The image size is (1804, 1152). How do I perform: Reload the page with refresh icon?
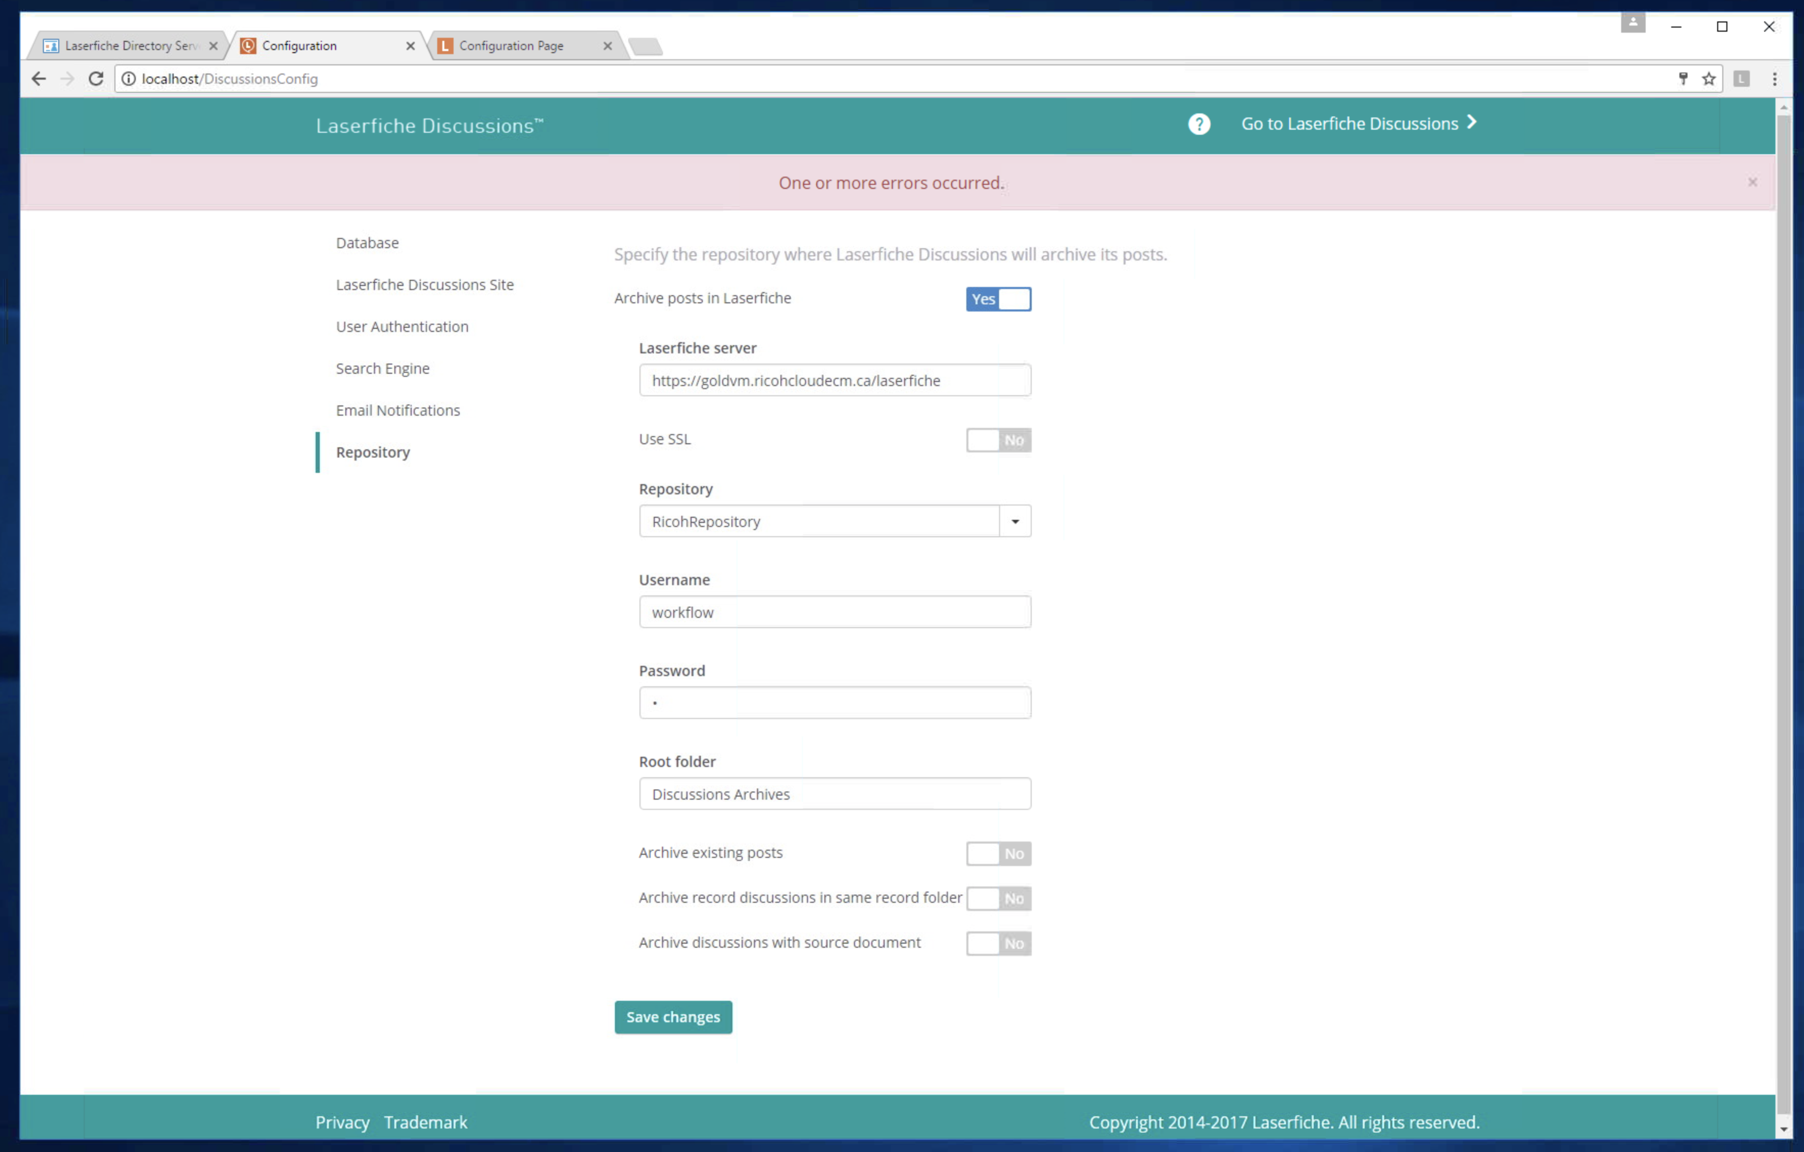tap(96, 79)
